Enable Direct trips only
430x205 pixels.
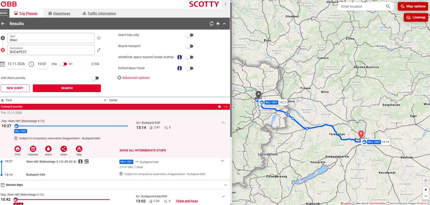190,35
